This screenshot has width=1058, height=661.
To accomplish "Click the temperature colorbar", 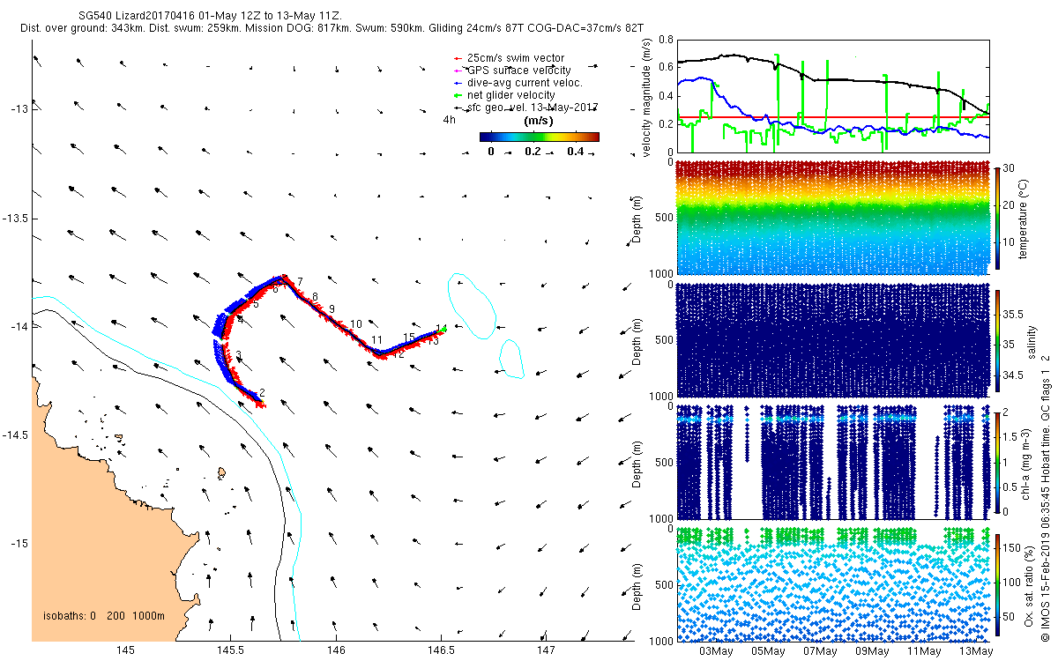I will (x=999, y=215).
